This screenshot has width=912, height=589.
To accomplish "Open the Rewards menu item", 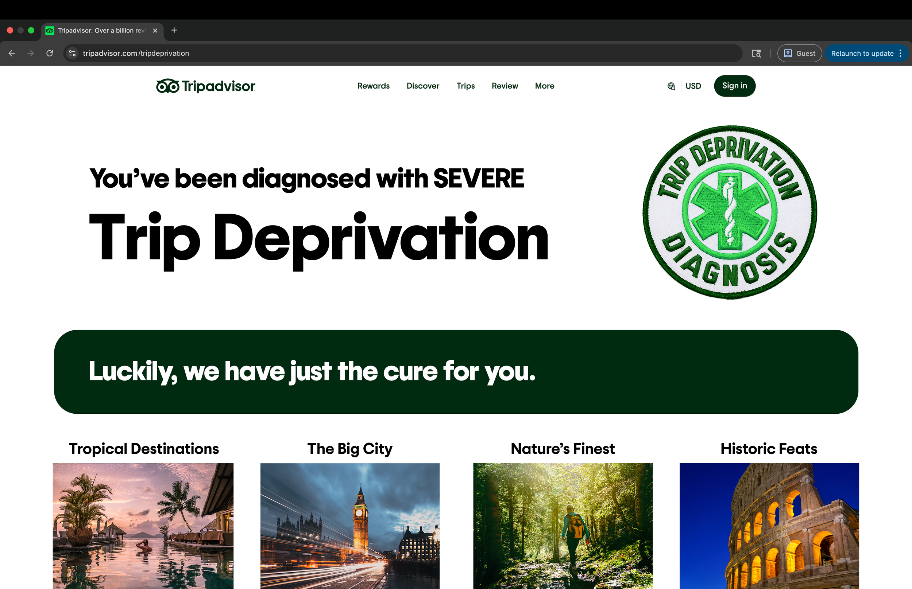I will (373, 86).
